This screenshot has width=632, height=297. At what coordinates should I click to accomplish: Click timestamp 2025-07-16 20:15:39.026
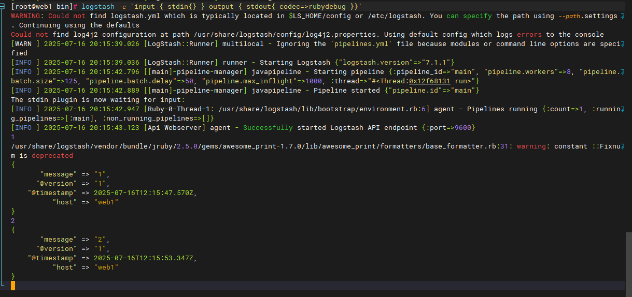(92, 43)
